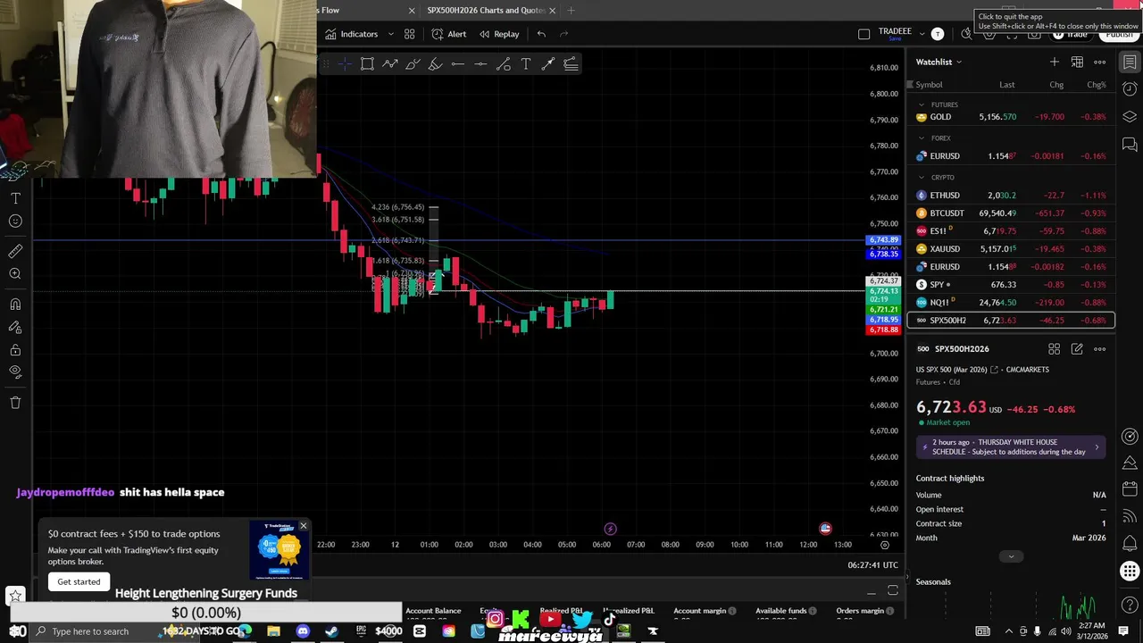Open the Indicators menu
Screen dimensions: 1143x643
351,34
